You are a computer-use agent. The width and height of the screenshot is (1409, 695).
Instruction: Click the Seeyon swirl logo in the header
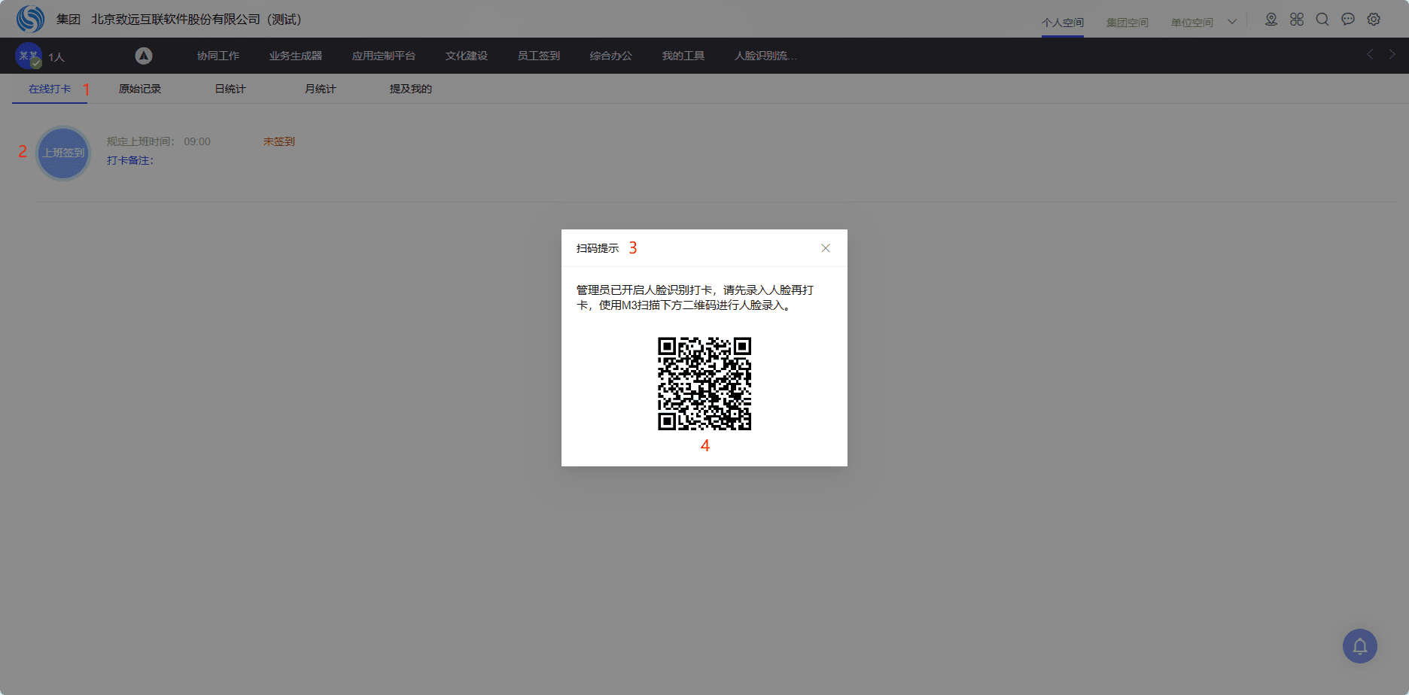click(x=30, y=19)
